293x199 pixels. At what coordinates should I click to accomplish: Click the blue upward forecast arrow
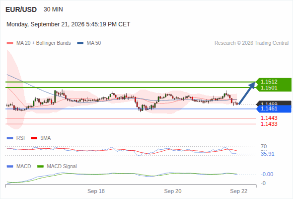[247, 93]
